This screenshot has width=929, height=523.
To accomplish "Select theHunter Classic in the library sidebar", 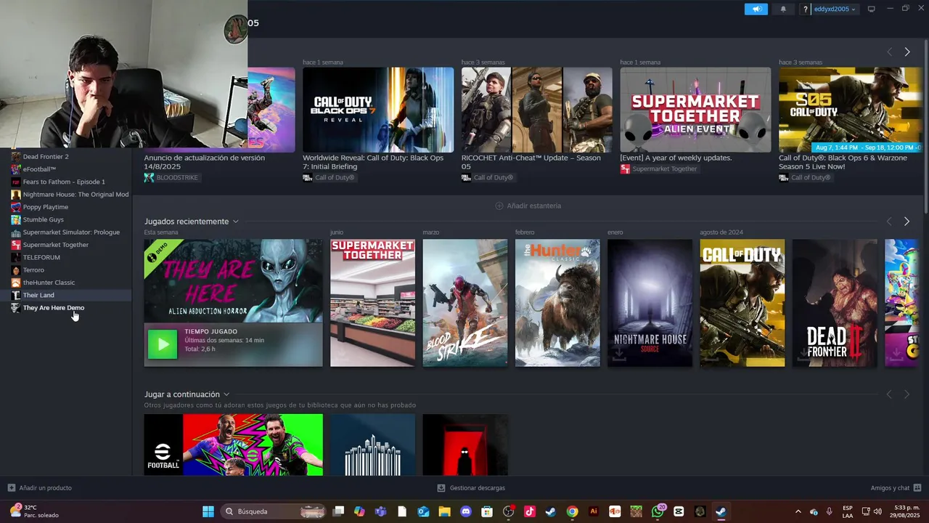I will coord(49,283).
